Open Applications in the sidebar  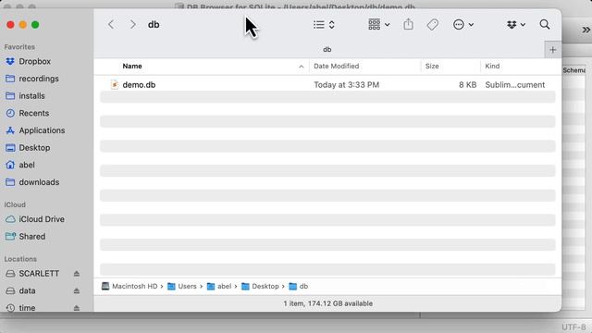42,130
